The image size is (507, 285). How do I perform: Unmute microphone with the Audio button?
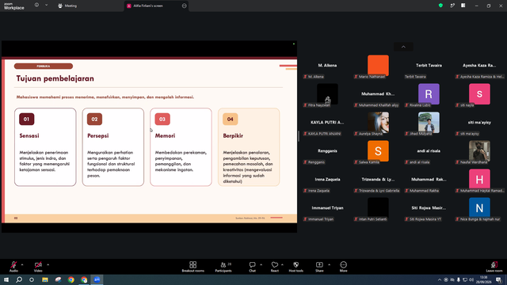(x=13, y=267)
